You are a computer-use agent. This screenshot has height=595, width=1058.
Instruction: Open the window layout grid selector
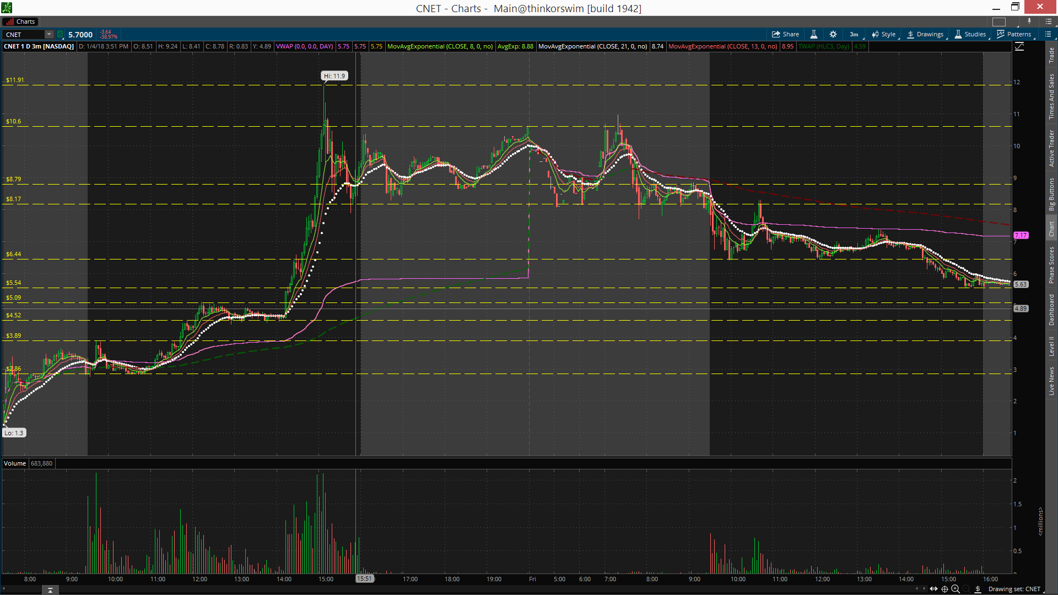tap(999, 22)
